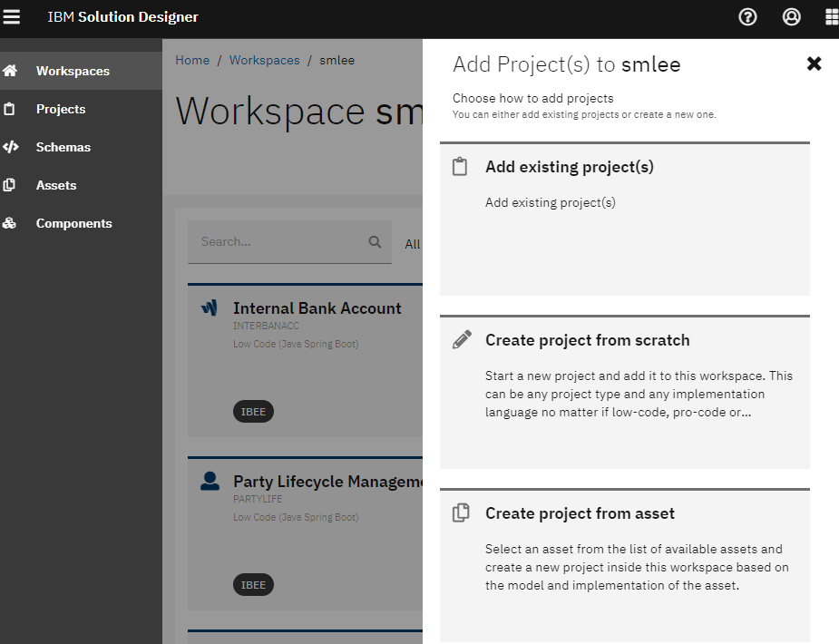Click the pencil icon for scratch project
This screenshot has width=839, height=644.
pyautogui.click(x=462, y=339)
